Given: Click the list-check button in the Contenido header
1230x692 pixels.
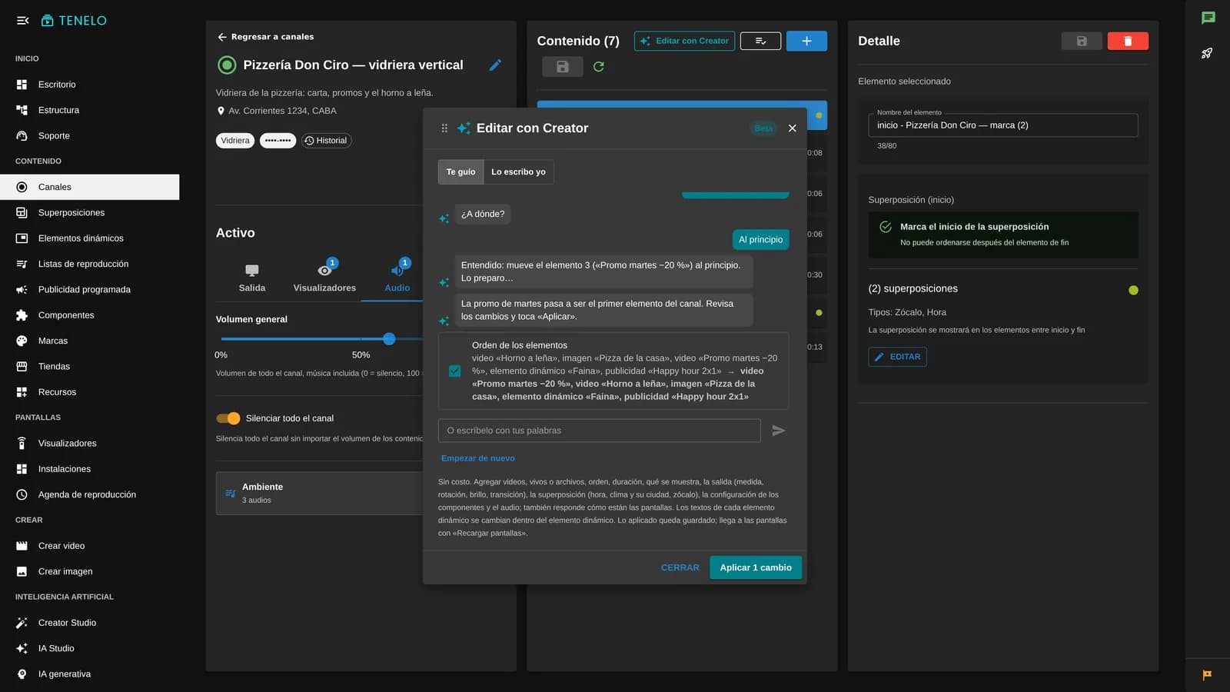Looking at the screenshot, I should click(760, 41).
